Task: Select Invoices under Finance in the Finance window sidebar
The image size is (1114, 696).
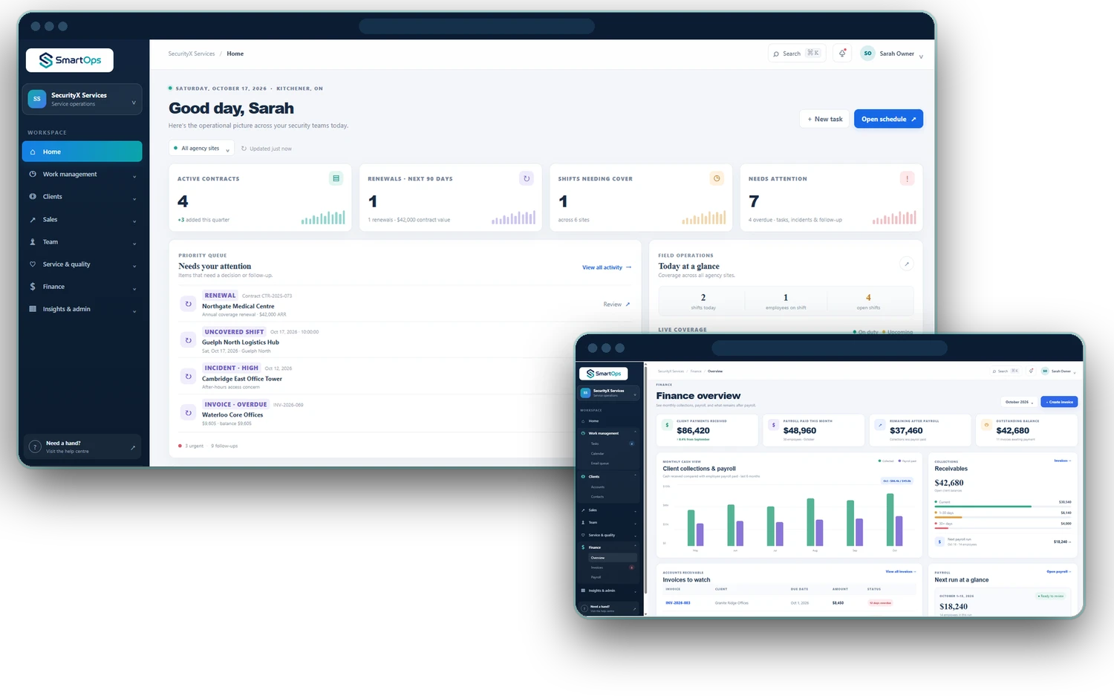Action: tap(612, 567)
